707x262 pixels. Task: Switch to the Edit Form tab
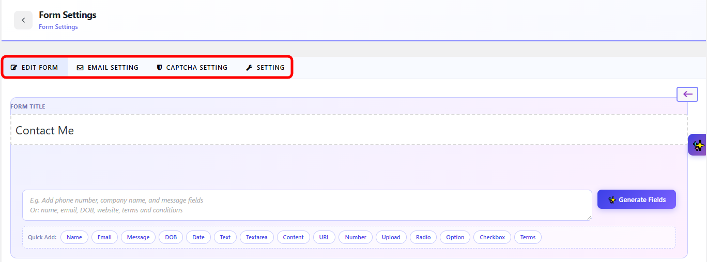coord(35,67)
